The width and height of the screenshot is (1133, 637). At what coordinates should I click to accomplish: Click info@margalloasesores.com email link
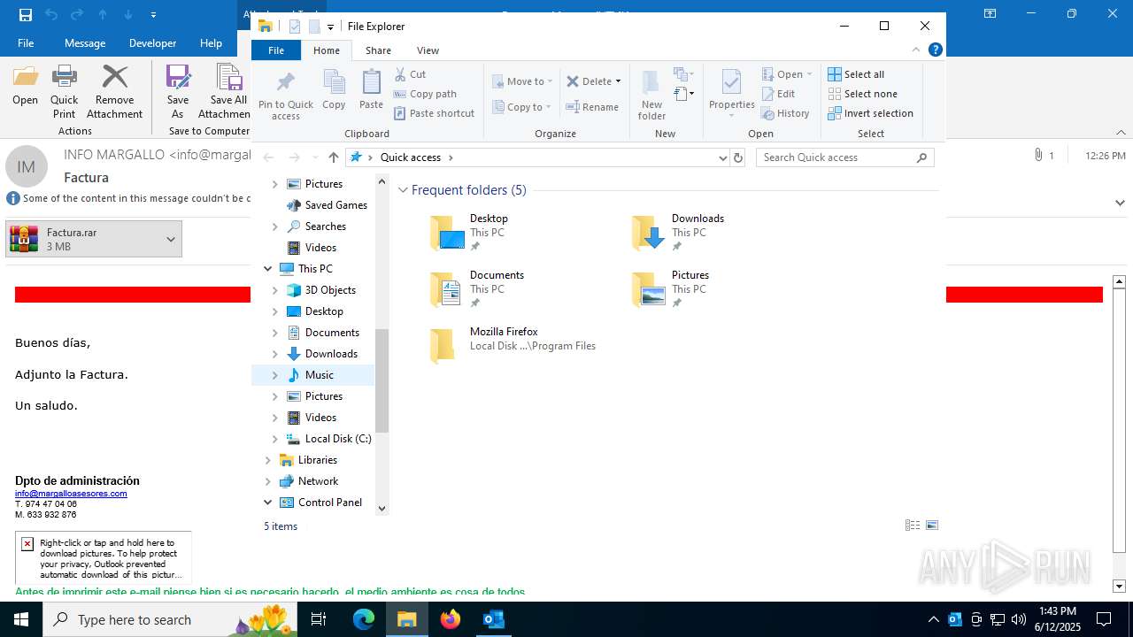point(71,494)
